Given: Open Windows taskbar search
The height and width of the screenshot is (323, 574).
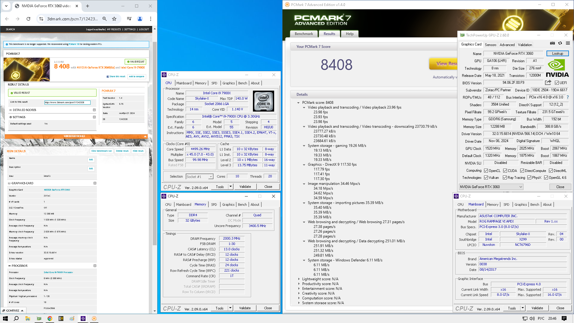Looking at the screenshot, I should (16, 319).
